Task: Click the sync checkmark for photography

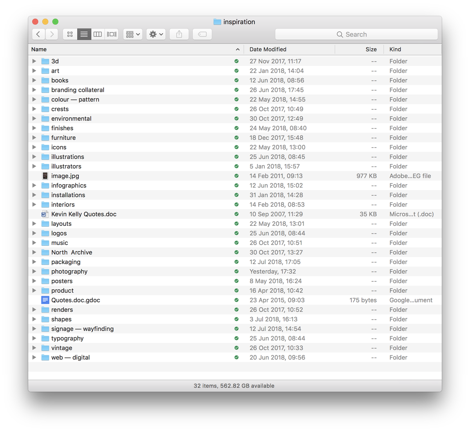Action: point(237,272)
